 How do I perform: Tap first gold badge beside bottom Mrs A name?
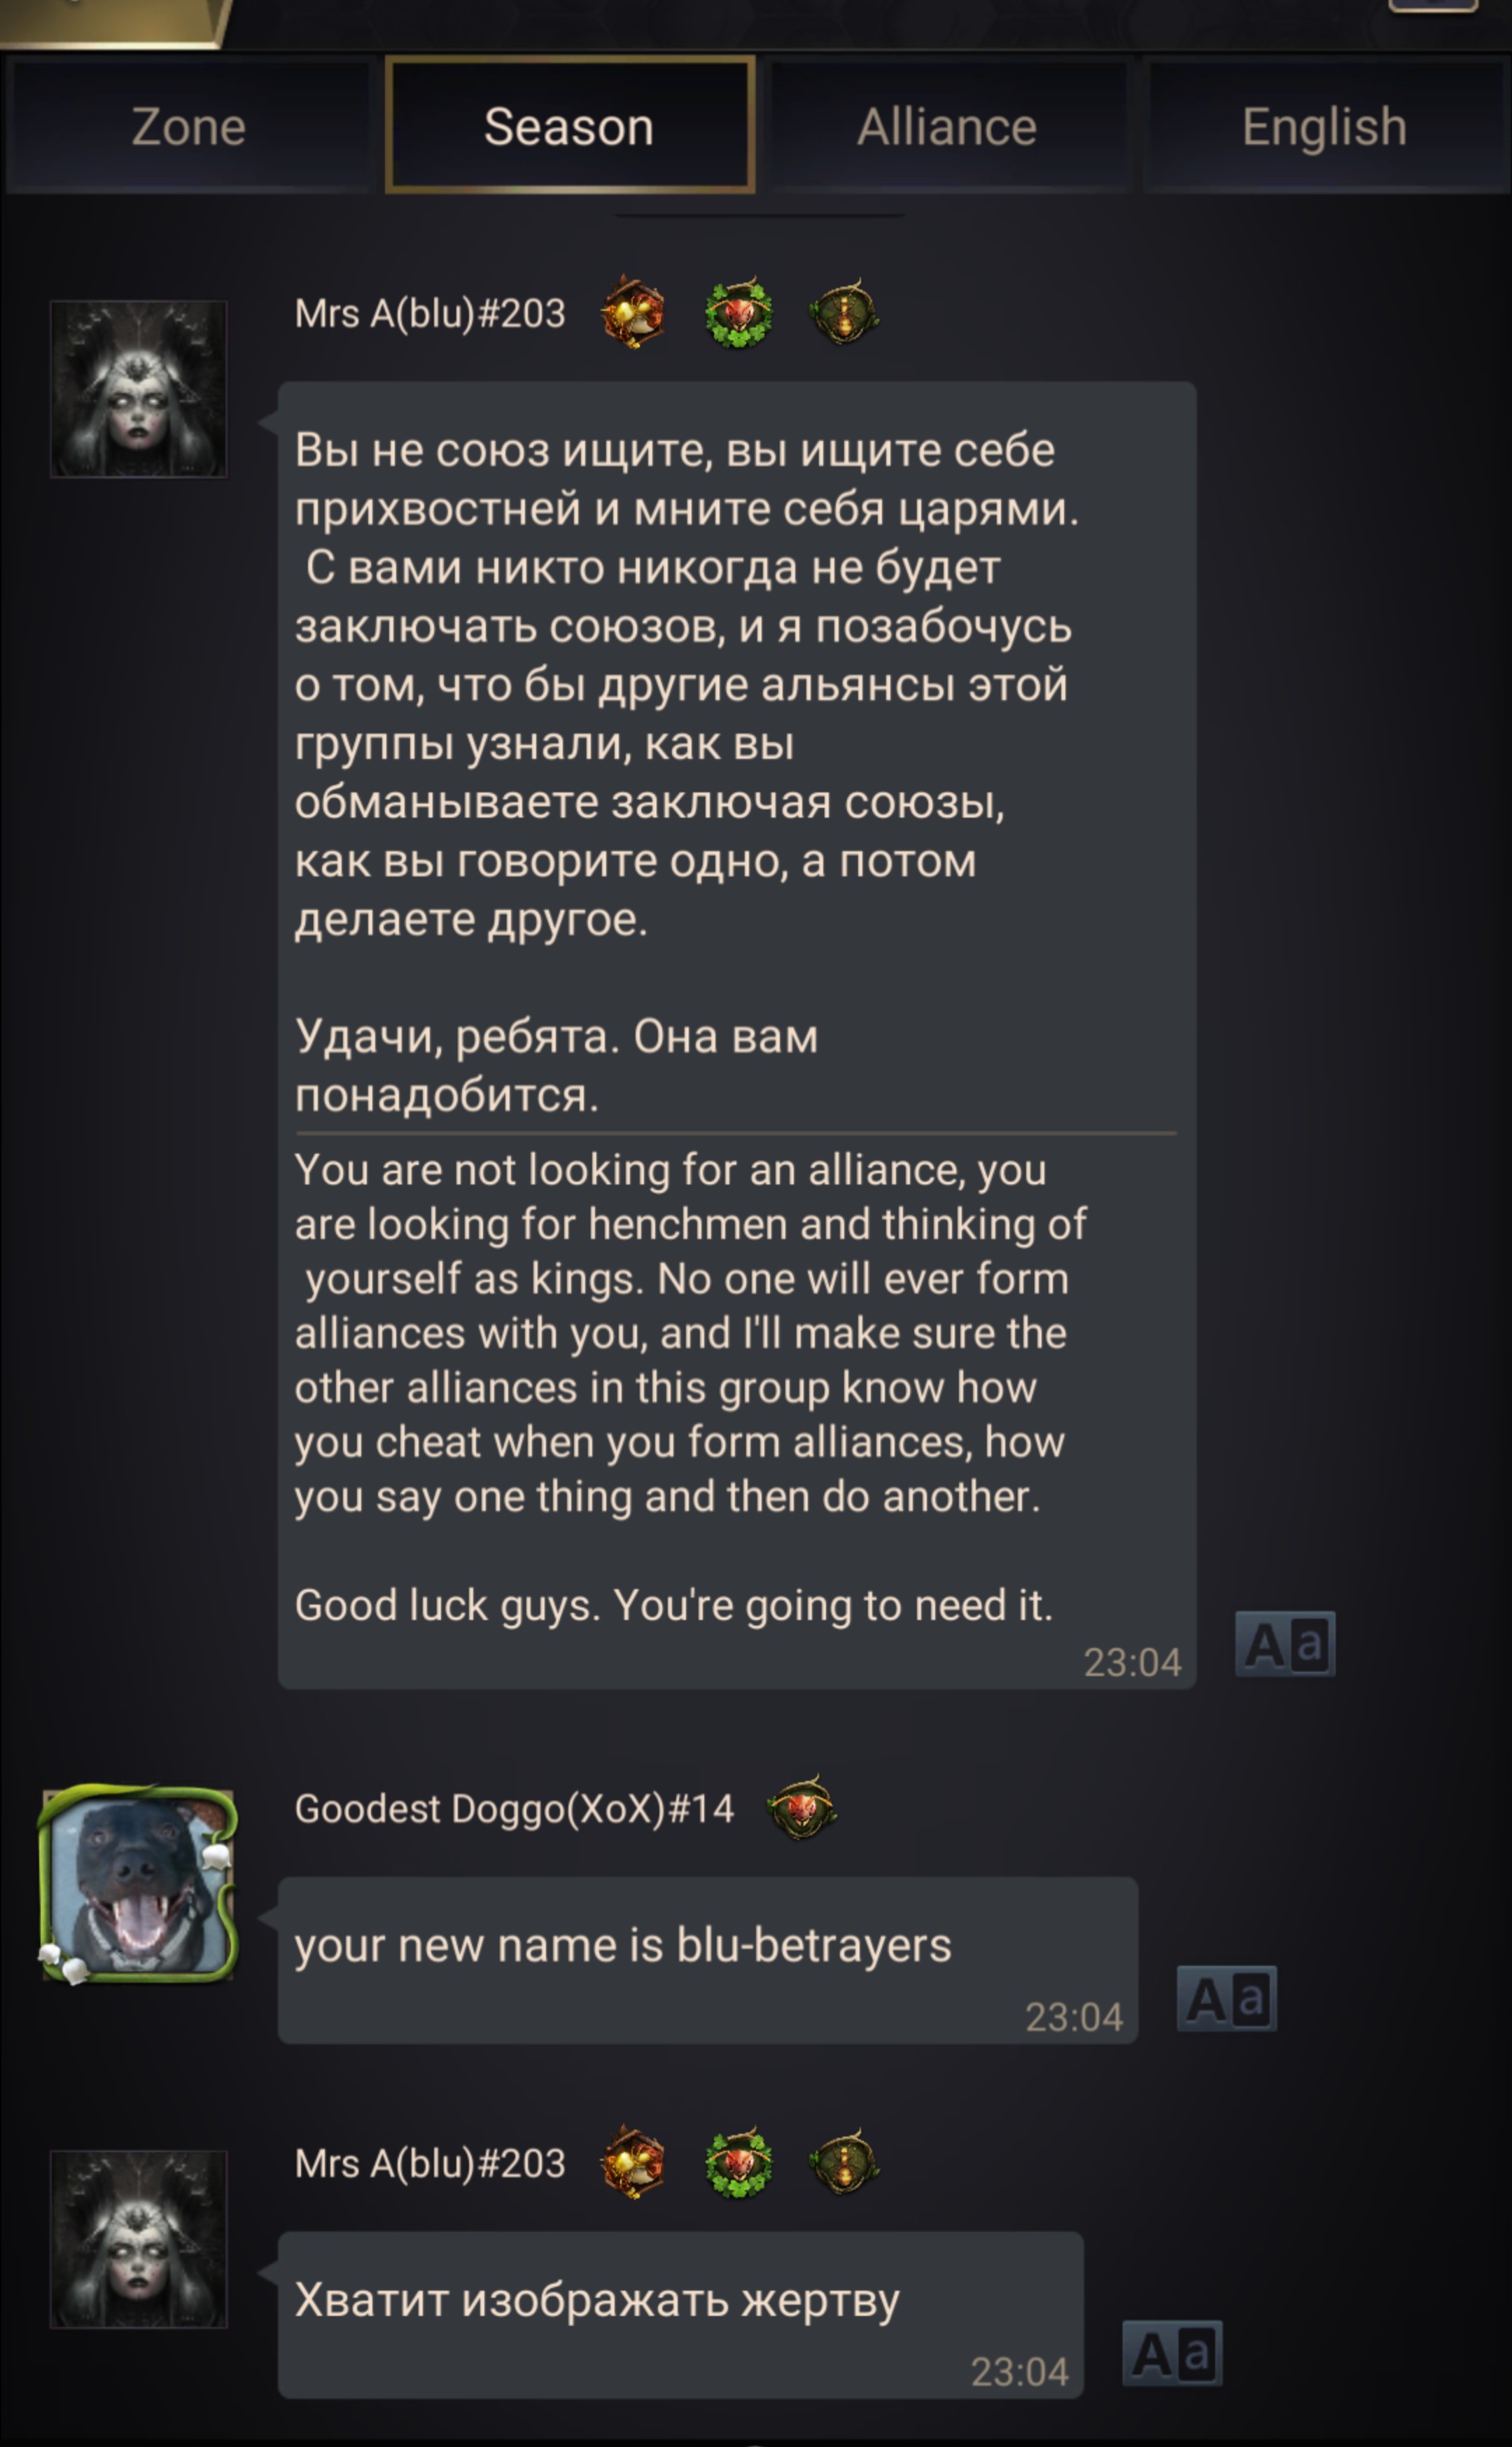pos(633,2163)
